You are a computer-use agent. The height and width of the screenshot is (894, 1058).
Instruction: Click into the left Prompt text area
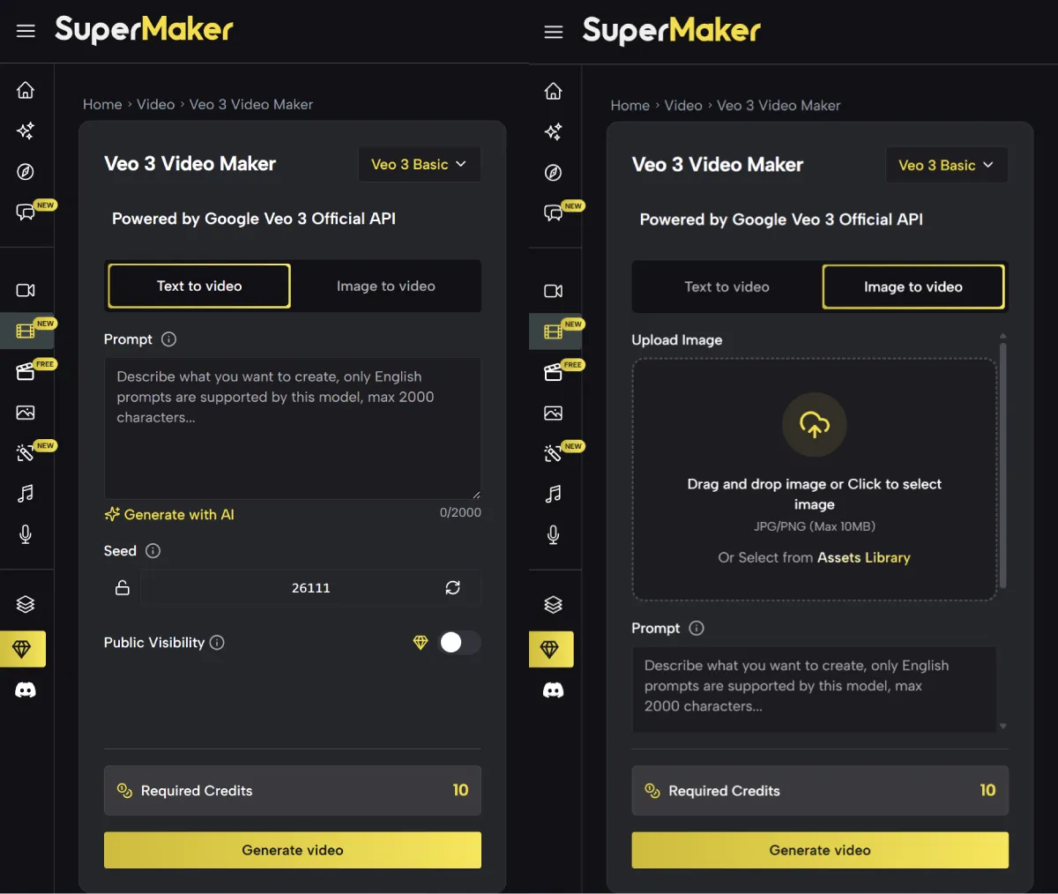[293, 428]
